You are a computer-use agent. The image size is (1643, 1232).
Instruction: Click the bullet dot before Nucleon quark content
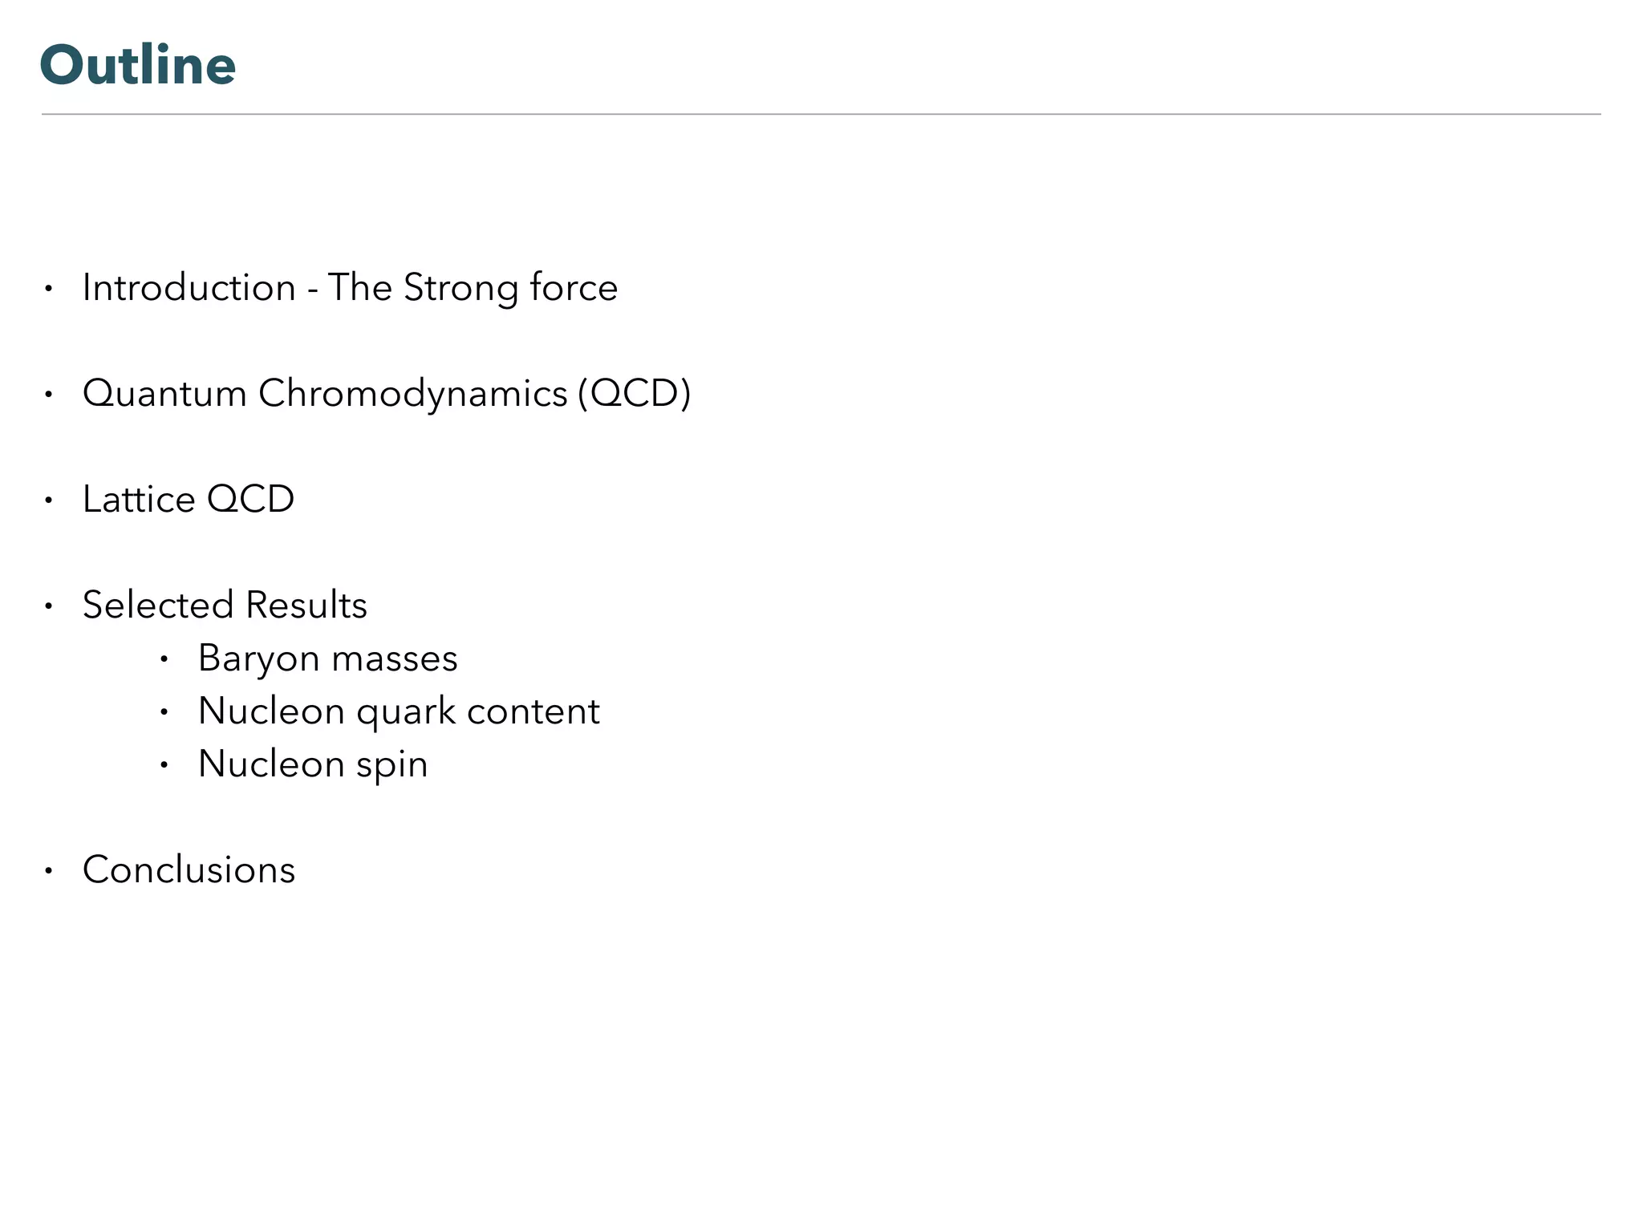coord(164,712)
